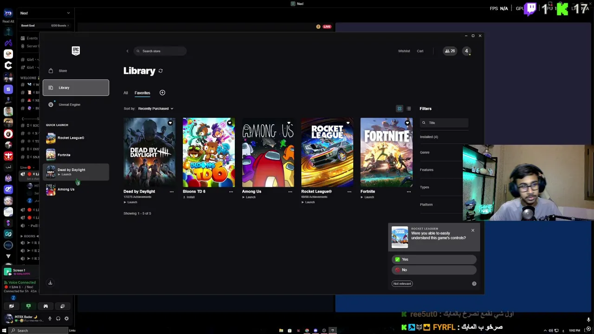Open Dead by Daylight three-dot menu

pos(172,192)
